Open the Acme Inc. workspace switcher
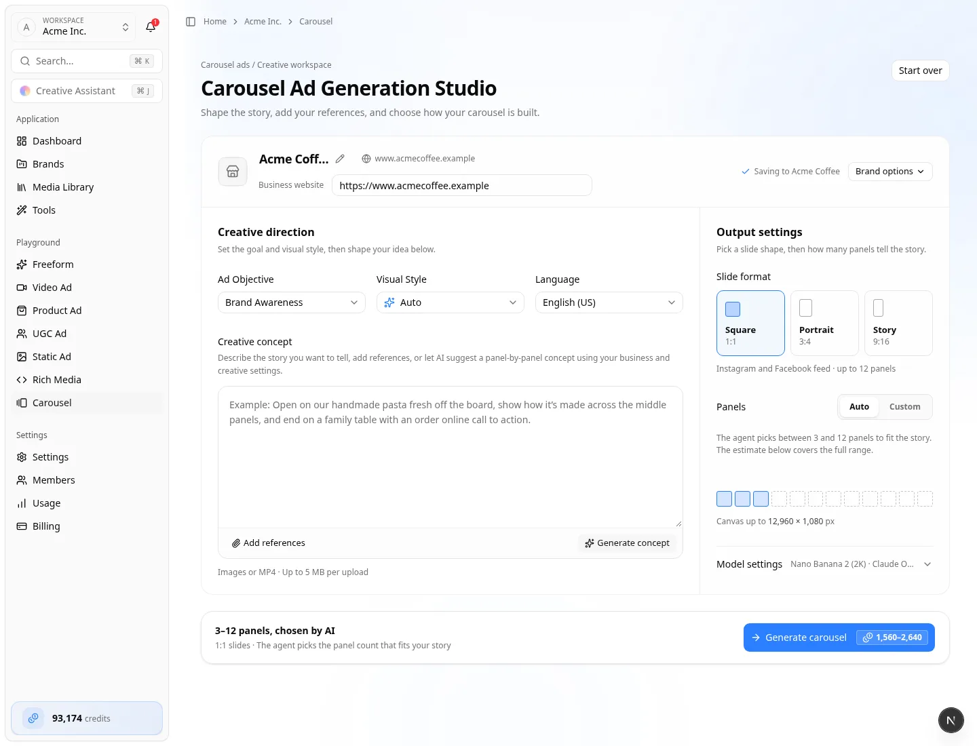The image size is (977, 746). [x=73, y=26]
